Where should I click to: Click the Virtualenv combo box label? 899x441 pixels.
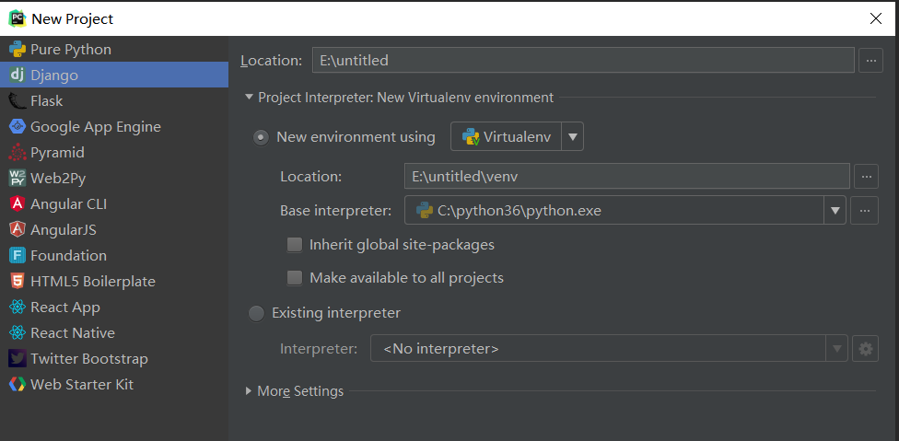tap(517, 137)
